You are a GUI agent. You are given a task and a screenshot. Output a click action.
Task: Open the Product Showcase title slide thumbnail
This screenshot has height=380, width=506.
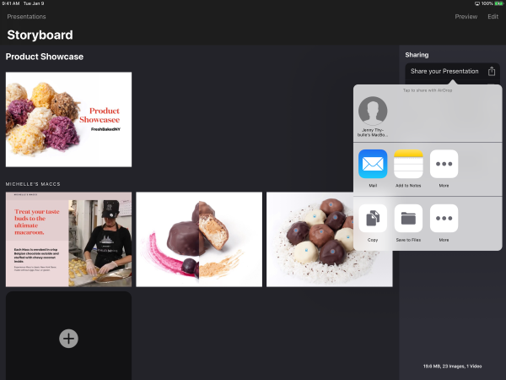[68, 119]
